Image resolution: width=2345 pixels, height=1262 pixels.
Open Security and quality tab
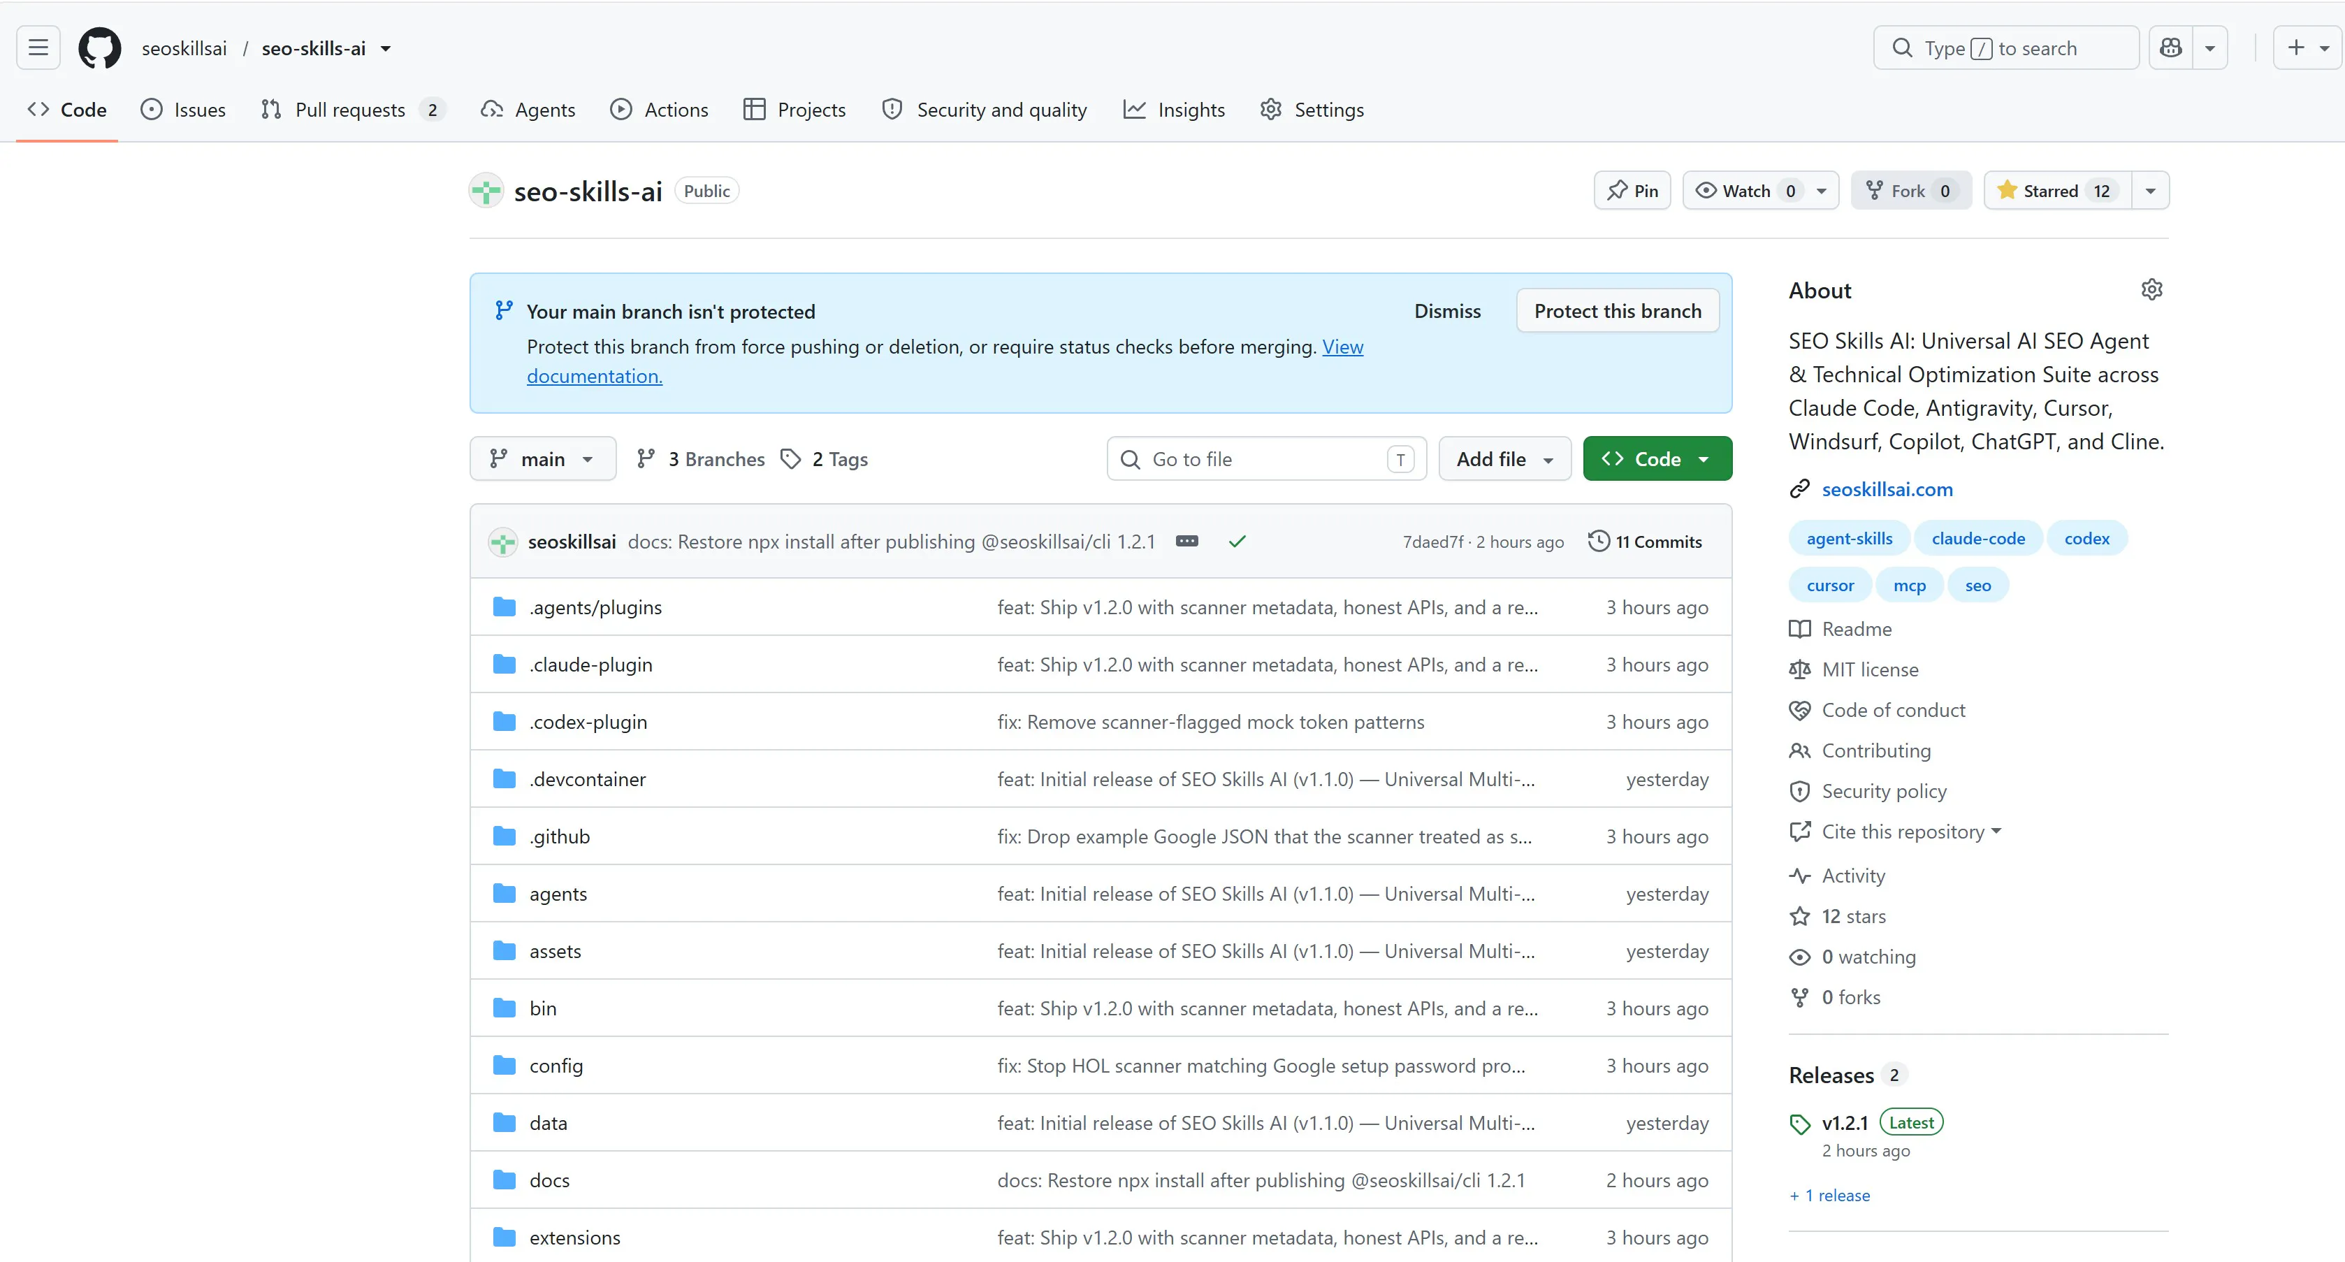(984, 109)
